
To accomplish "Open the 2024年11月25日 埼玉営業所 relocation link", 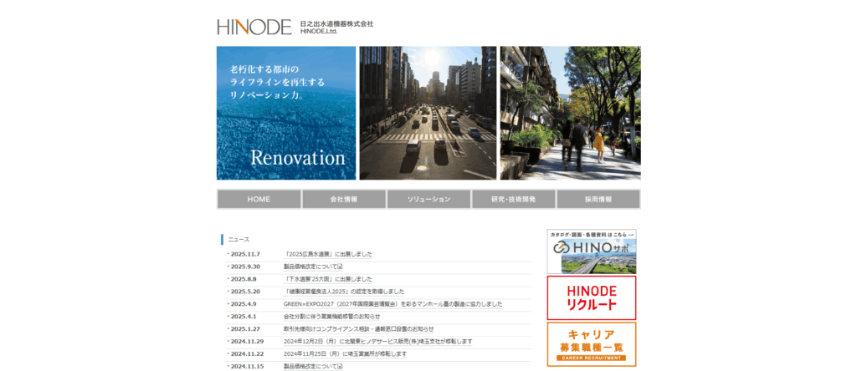I will click(345, 354).
